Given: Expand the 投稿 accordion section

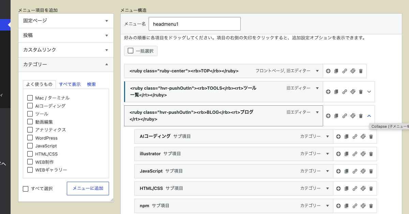Looking at the screenshot, I should (x=66, y=35).
